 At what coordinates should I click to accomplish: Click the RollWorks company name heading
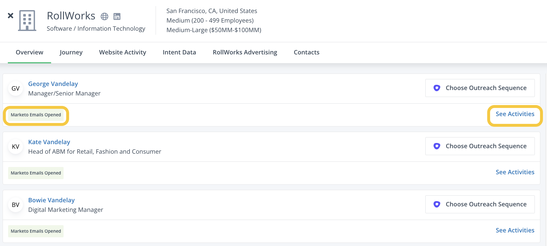(x=71, y=16)
